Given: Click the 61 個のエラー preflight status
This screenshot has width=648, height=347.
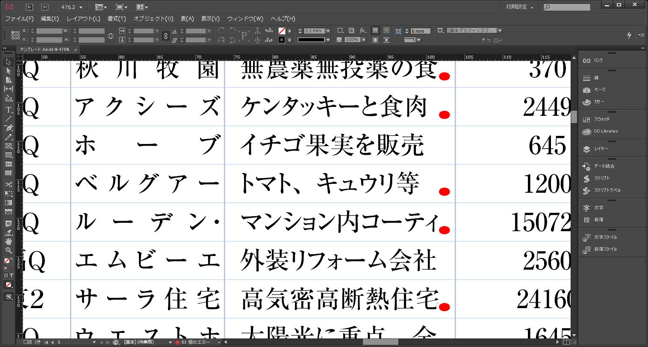Looking at the screenshot, I should [x=195, y=342].
